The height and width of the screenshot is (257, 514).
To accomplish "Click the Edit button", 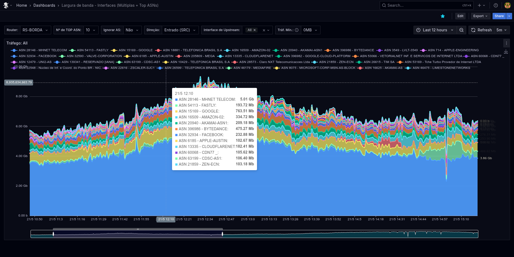I will [460, 16].
